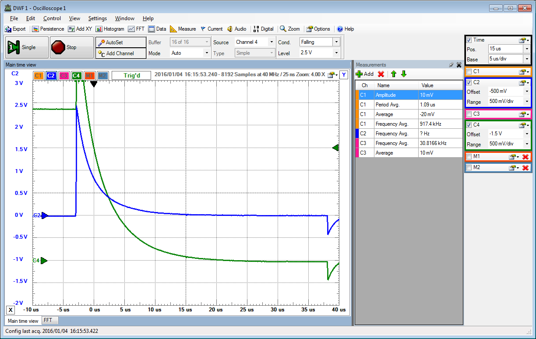Add a Data logging view
The width and height of the screenshot is (536, 339).
(157, 29)
